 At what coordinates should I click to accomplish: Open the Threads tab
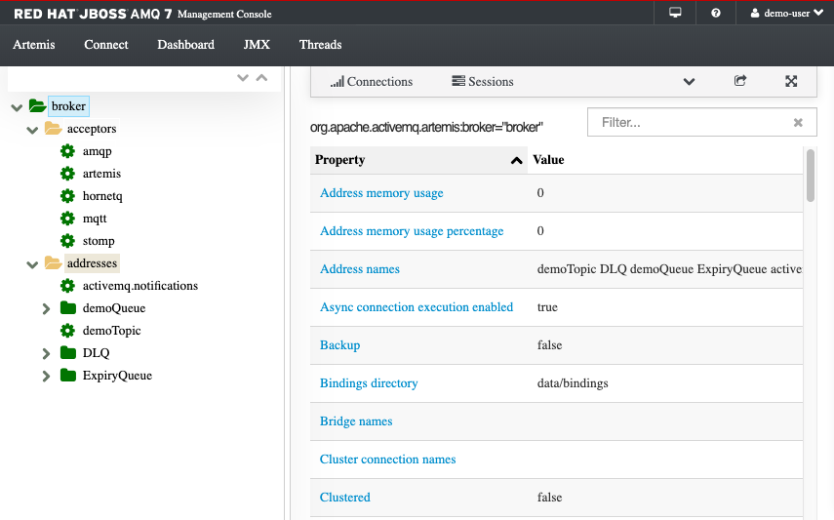pos(320,45)
